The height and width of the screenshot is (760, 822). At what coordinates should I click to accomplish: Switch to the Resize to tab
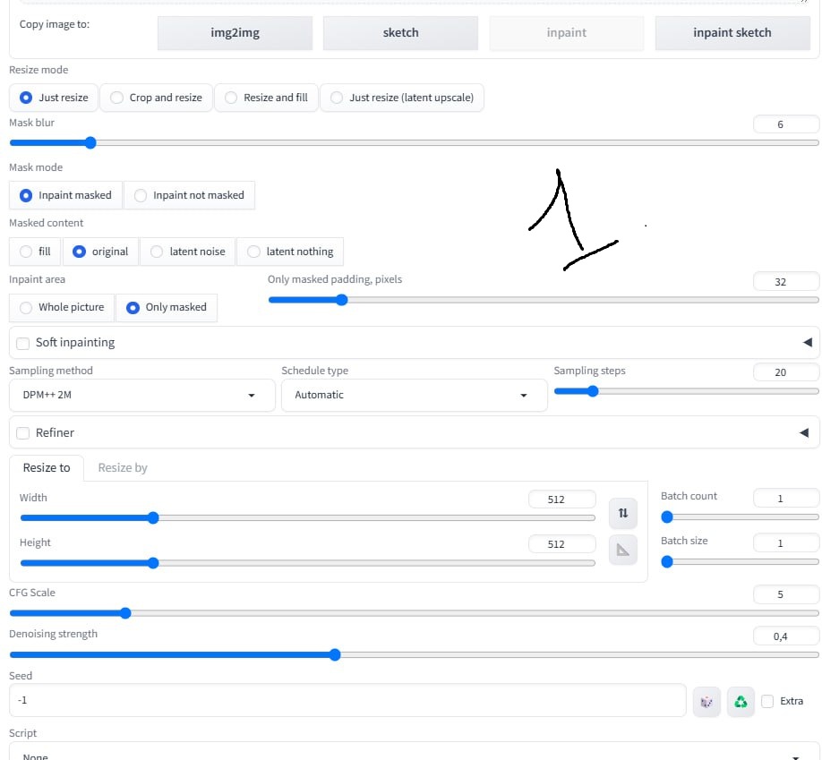pyautogui.click(x=47, y=467)
